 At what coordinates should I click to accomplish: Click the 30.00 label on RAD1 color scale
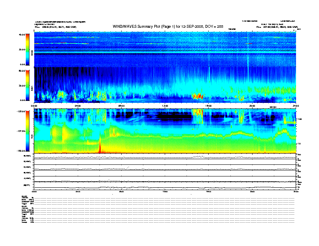click(x=22, y=86)
